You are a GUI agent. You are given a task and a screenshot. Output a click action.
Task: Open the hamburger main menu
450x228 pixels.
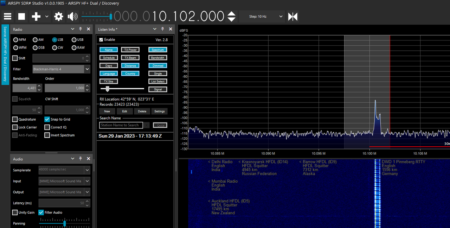[x=7, y=16]
